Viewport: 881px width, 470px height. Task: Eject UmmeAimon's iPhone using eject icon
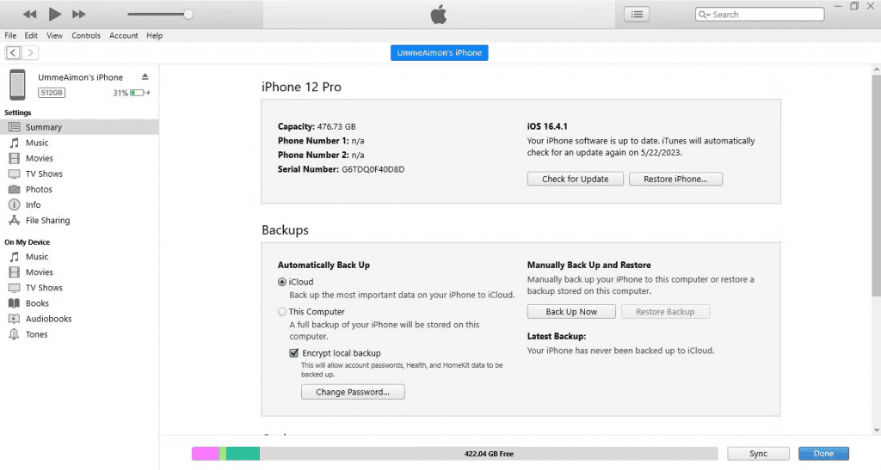pos(145,77)
